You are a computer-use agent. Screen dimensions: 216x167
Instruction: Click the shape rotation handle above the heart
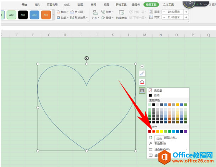point(87,58)
